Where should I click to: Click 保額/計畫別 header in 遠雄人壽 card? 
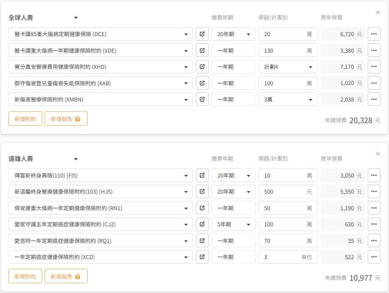[273, 159]
